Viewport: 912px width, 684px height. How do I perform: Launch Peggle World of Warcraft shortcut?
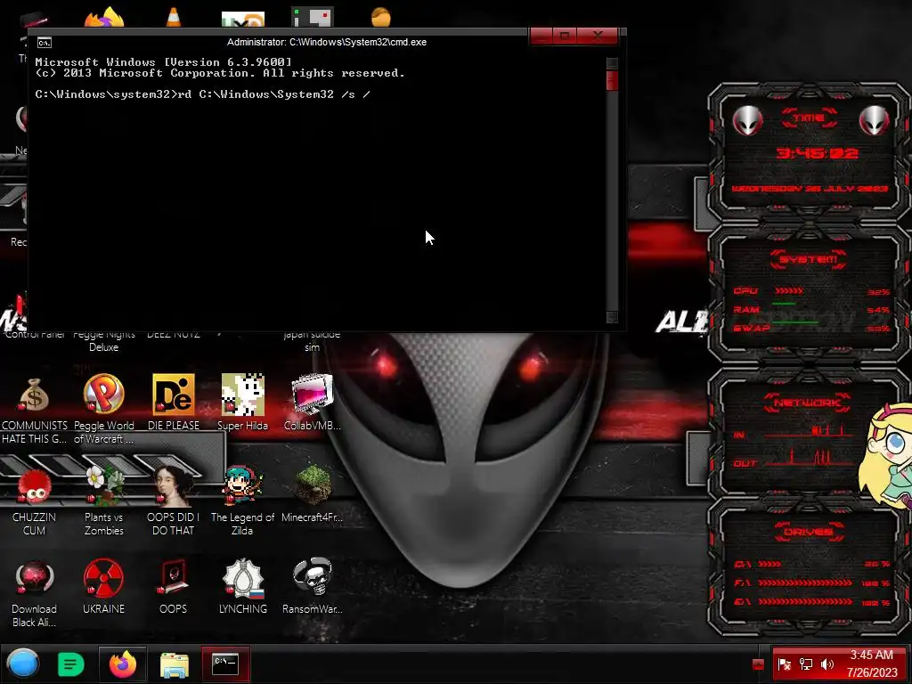tap(103, 411)
